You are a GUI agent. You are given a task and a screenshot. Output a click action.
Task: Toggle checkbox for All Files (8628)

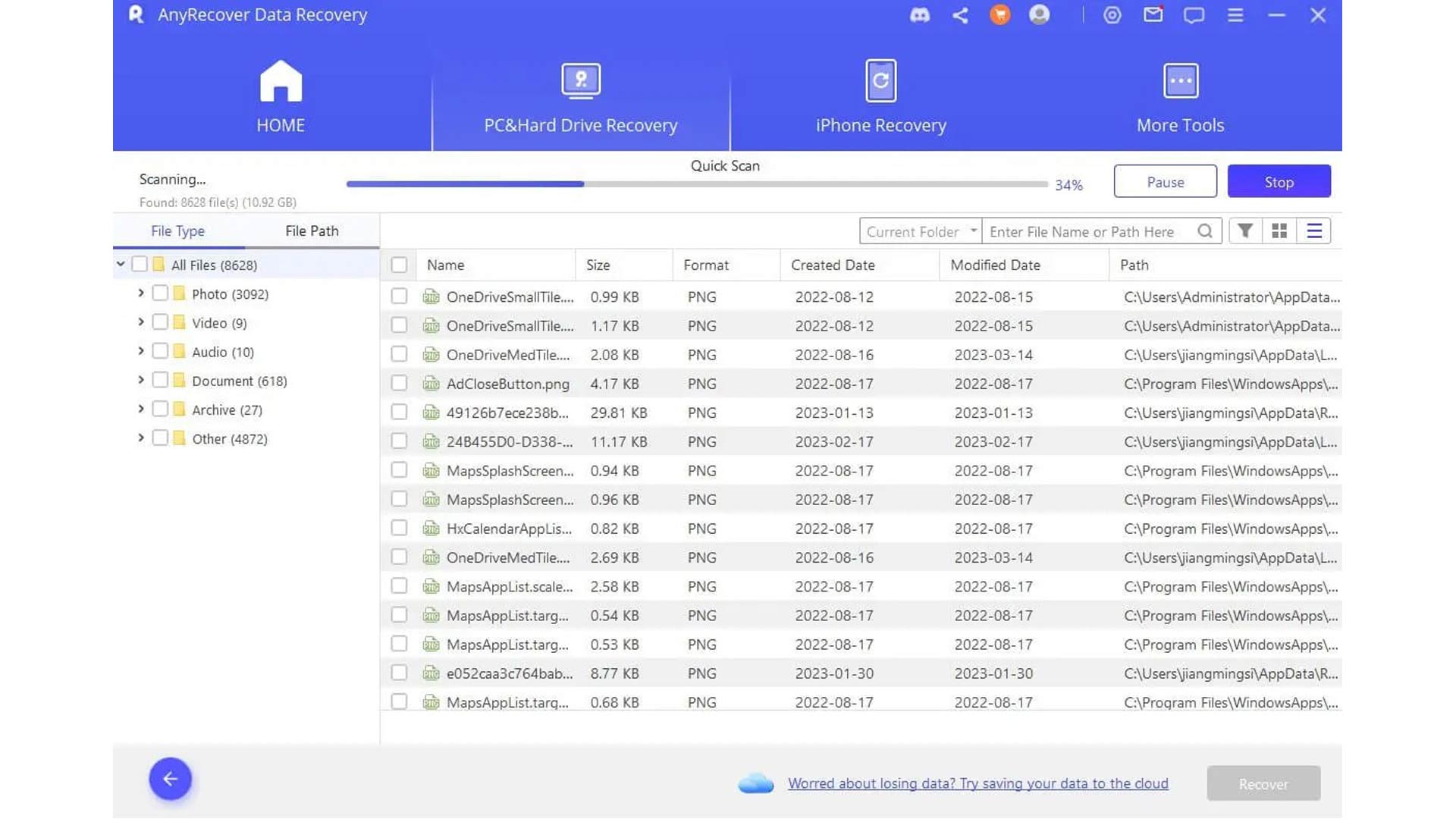[139, 264]
